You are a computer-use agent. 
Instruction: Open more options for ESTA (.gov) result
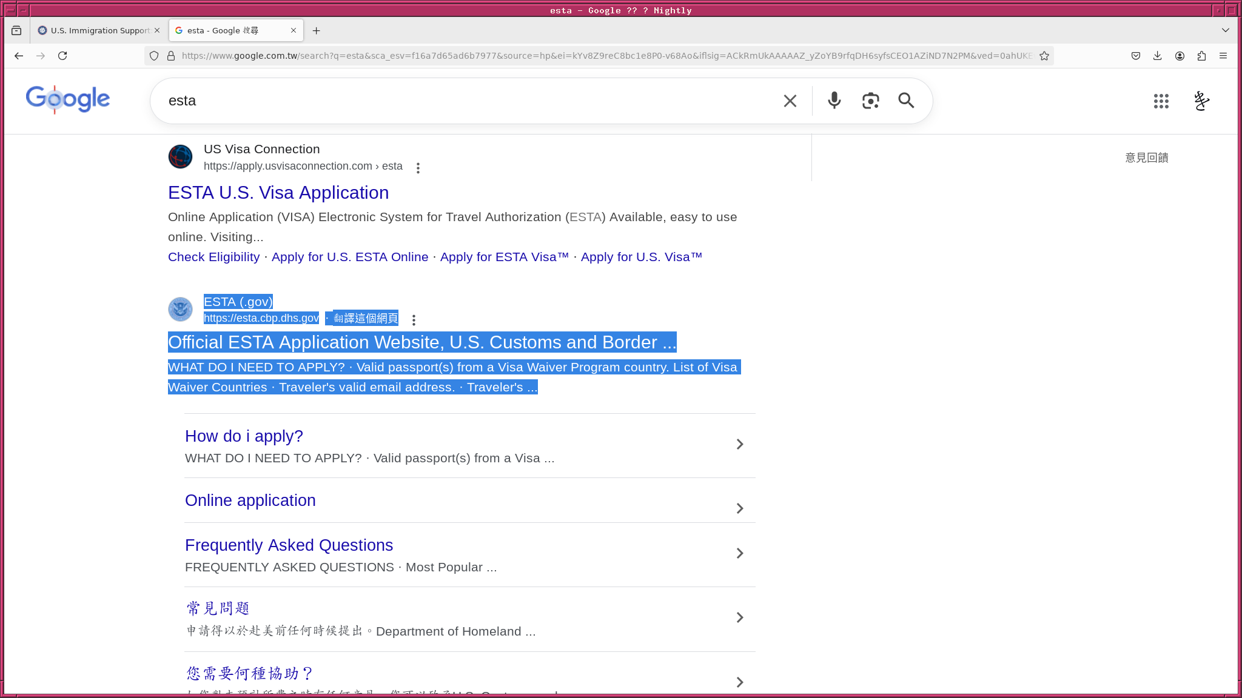tap(414, 320)
